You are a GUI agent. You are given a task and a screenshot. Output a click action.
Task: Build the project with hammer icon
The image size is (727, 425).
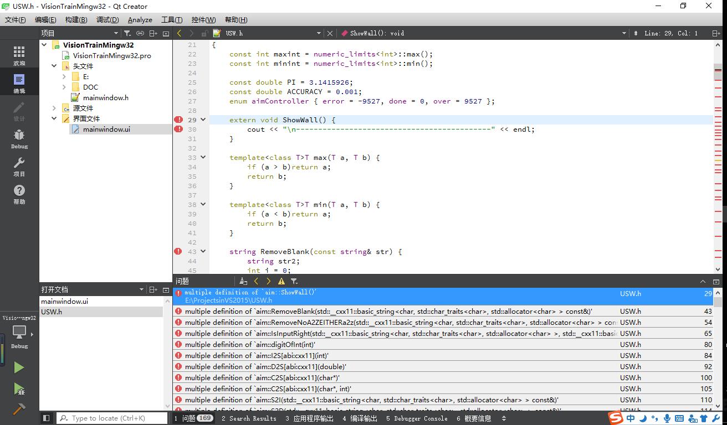19,410
